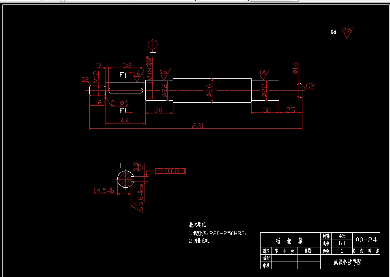Select the ø26 diameter dimension
Image resolution: width=390 pixels, height=277 pixels.
(209, 90)
